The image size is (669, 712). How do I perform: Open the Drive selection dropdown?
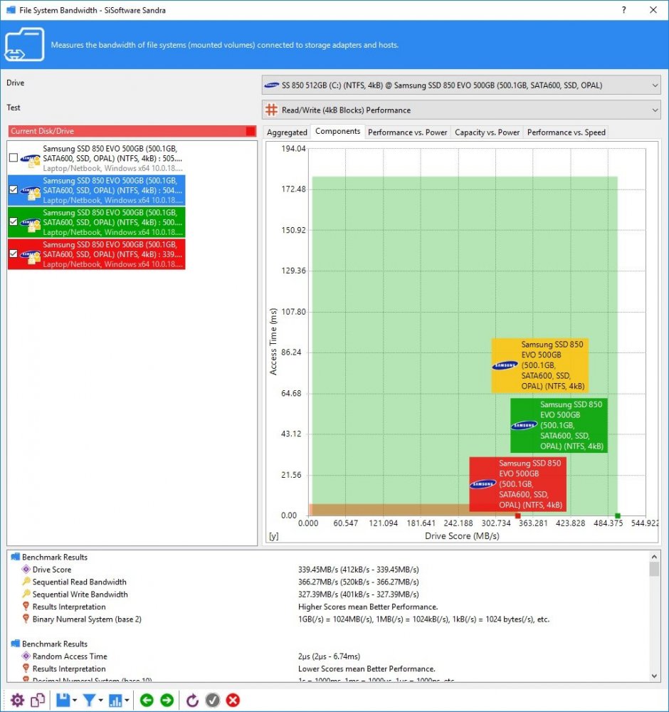pos(461,85)
